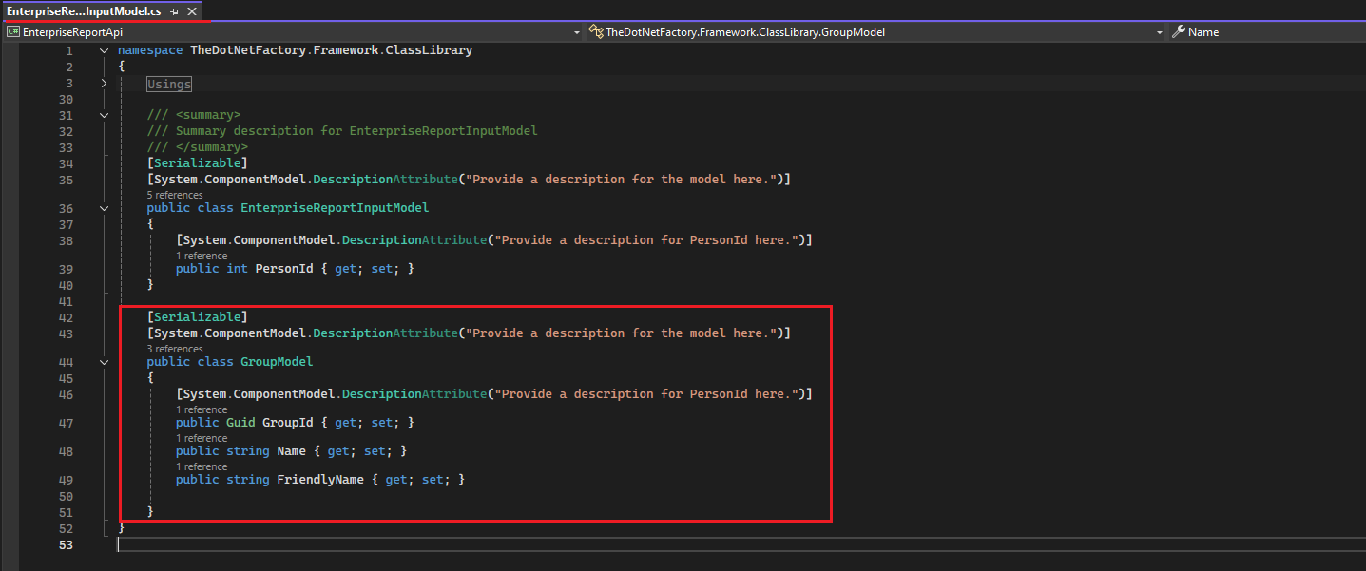Image resolution: width=1366 pixels, height=571 pixels.
Task: Click the [Serializable] attribute on line 42
Action: tap(197, 317)
